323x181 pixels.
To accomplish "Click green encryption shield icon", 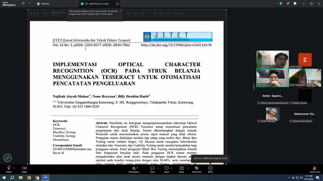I will 281,4.
